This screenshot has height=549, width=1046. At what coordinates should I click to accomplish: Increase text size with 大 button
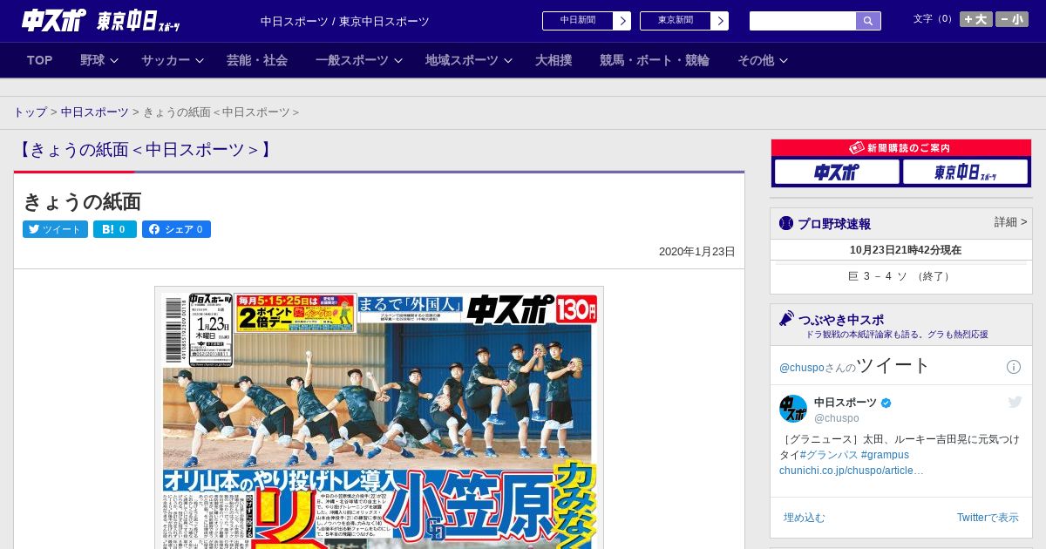976,19
